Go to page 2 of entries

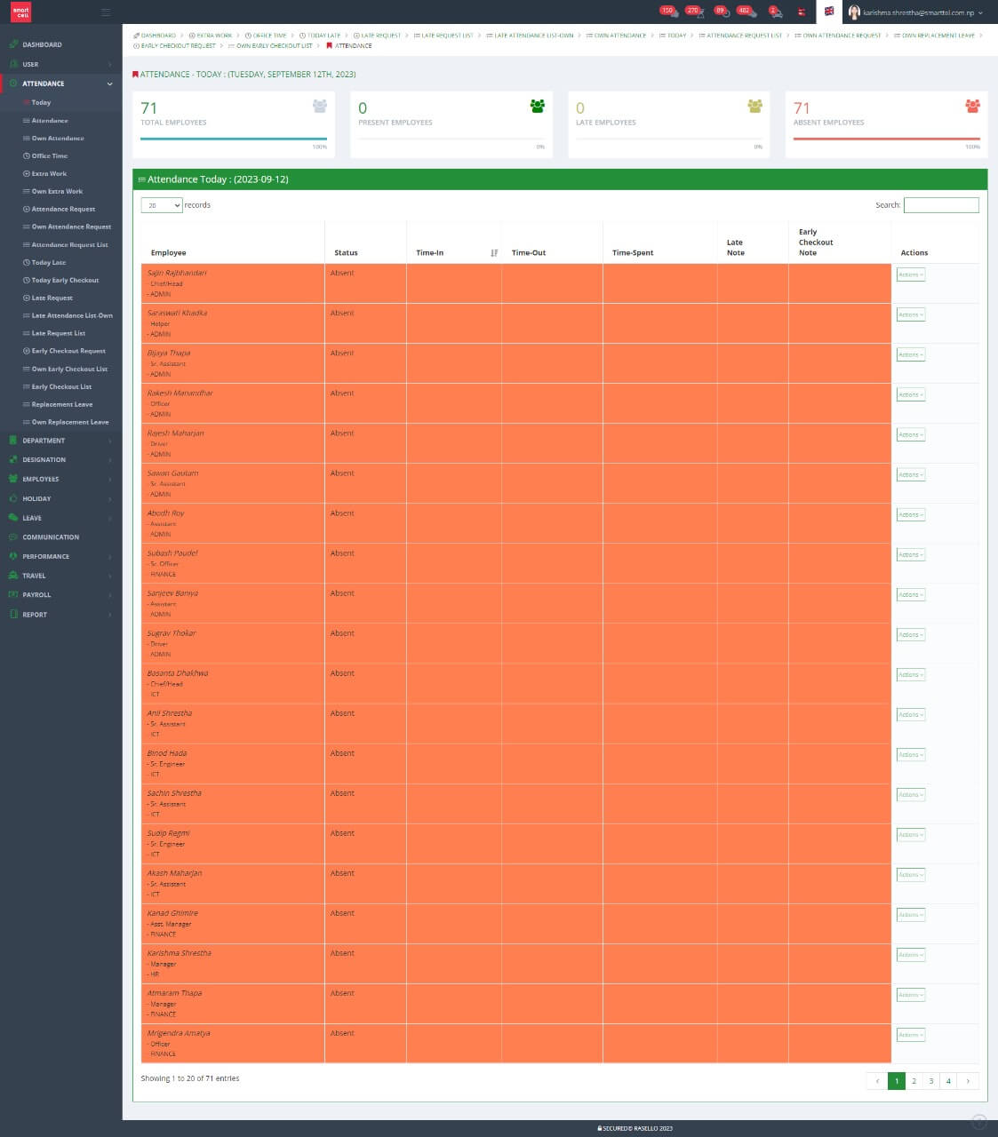pyautogui.click(x=914, y=1081)
